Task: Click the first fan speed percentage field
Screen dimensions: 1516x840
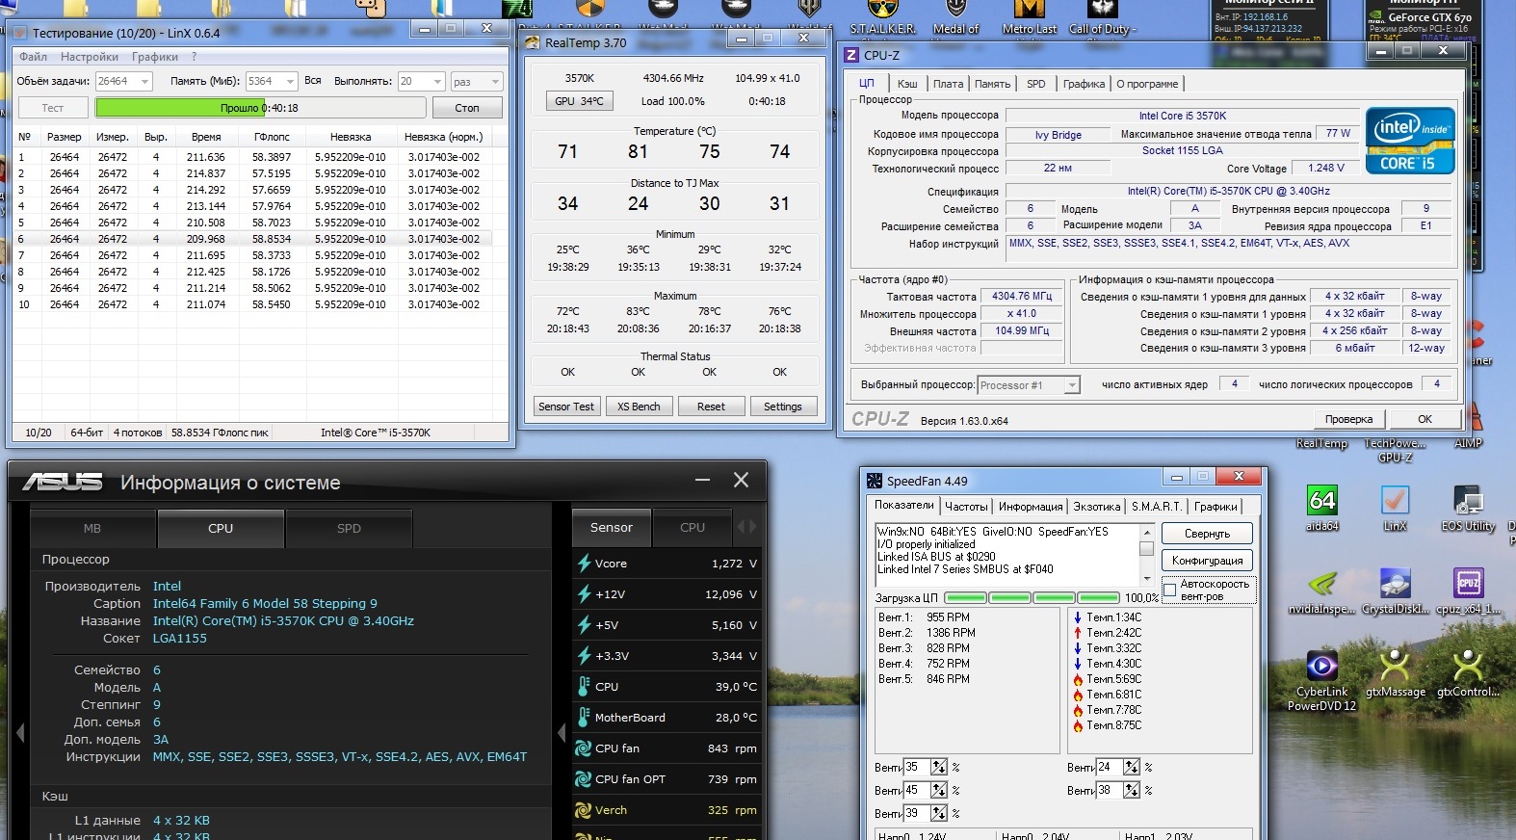Action: tap(916, 768)
